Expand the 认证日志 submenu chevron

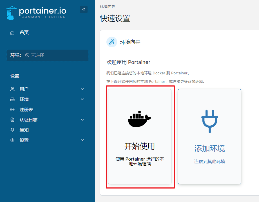coord(82,120)
